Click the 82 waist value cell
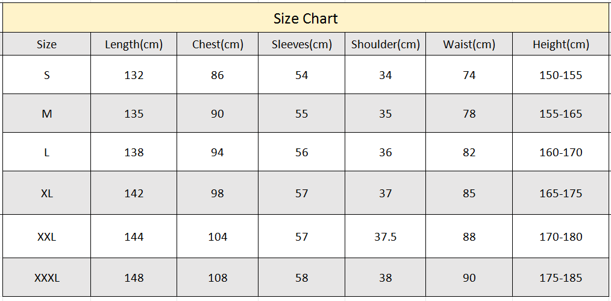Image resolution: width=611 pixels, height=301 pixels. pyautogui.click(x=469, y=151)
